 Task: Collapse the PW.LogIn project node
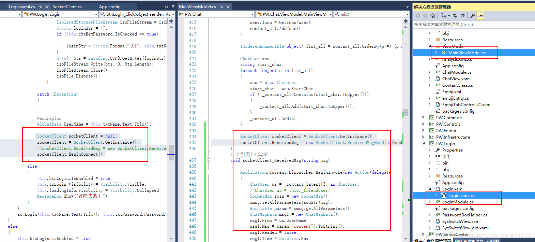coord(424,143)
